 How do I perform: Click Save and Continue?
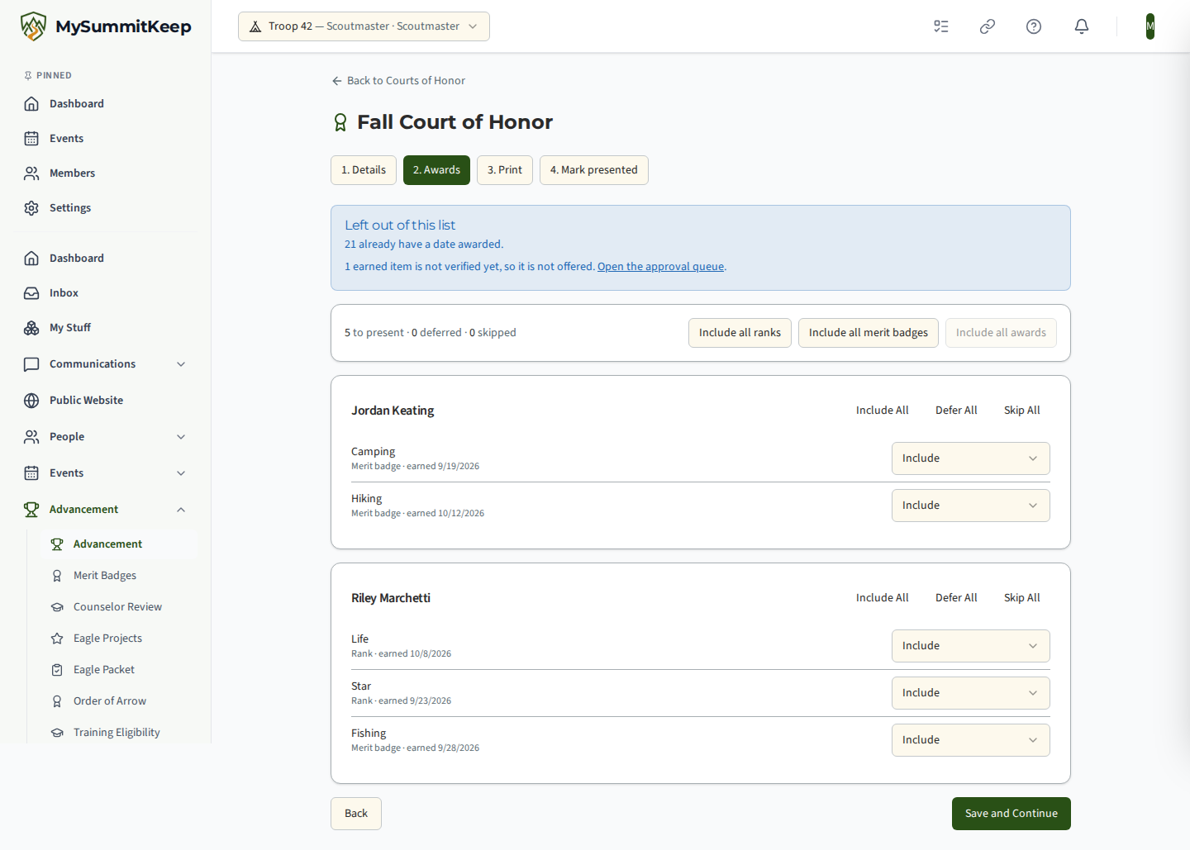pyautogui.click(x=1011, y=814)
